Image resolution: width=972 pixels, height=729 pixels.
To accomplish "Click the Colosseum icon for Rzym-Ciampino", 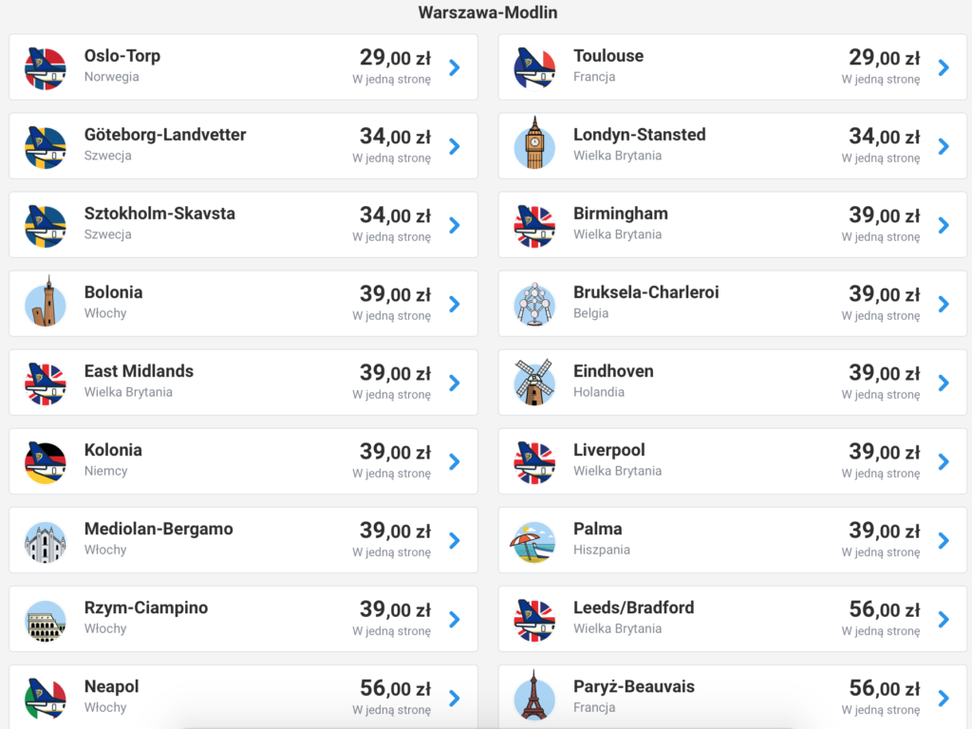I will (x=46, y=619).
